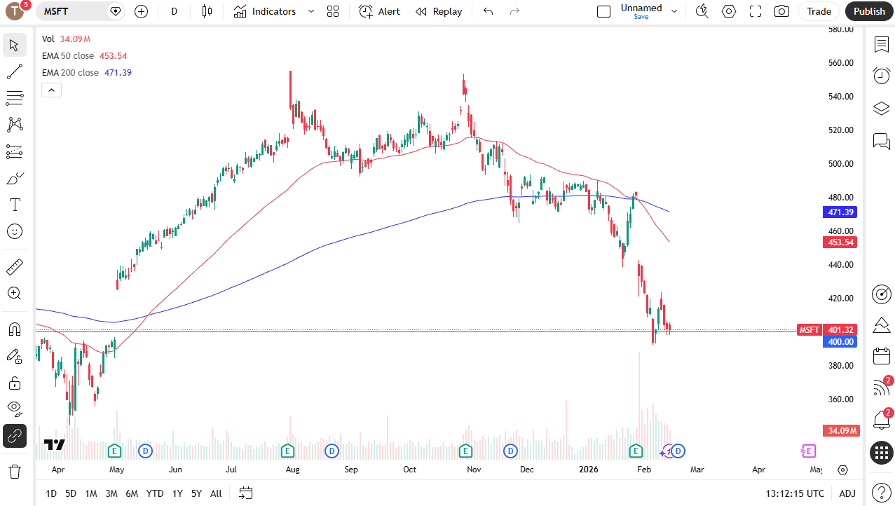Take a chart snapshot with camera
This screenshot has height=506, width=895.
click(781, 11)
